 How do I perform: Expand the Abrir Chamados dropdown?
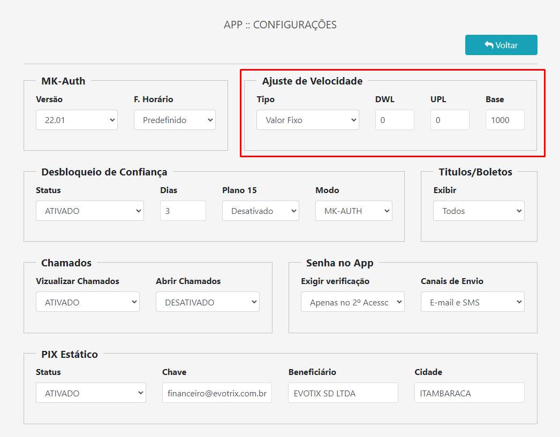[207, 302]
